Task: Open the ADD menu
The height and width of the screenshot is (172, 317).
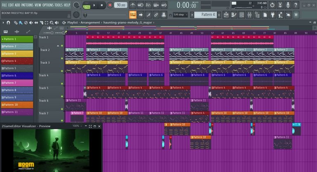Action: [x=17, y=5]
